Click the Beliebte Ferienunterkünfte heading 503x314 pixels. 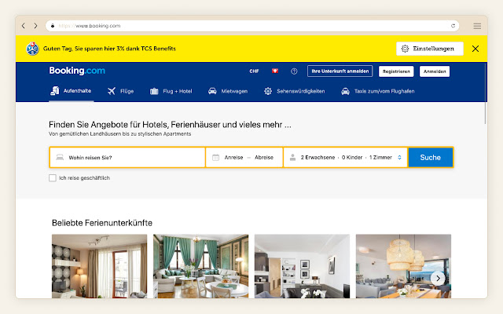[102, 223]
